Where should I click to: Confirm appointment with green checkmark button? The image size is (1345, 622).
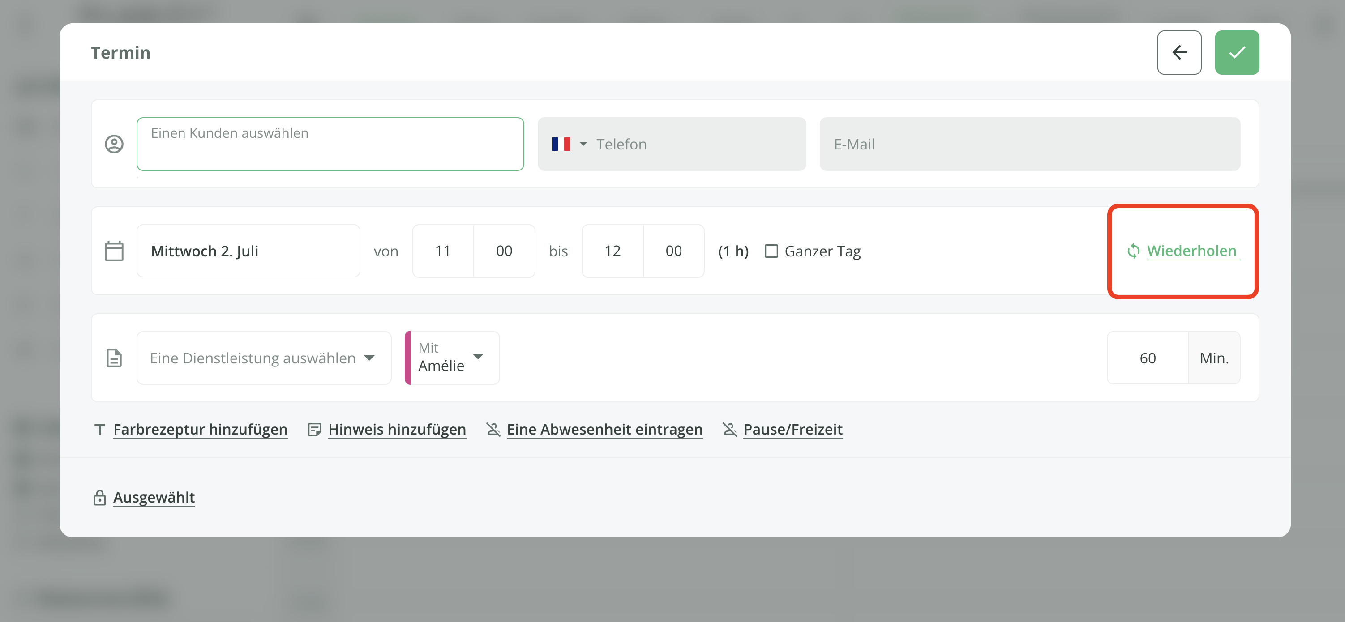coord(1236,52)
